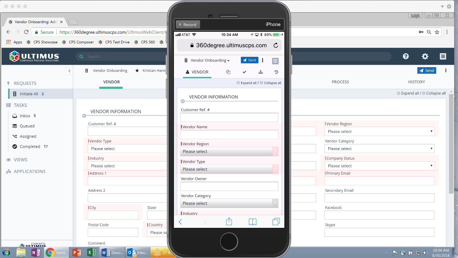Open the Company Status dropdown

[x=379, y=166]
